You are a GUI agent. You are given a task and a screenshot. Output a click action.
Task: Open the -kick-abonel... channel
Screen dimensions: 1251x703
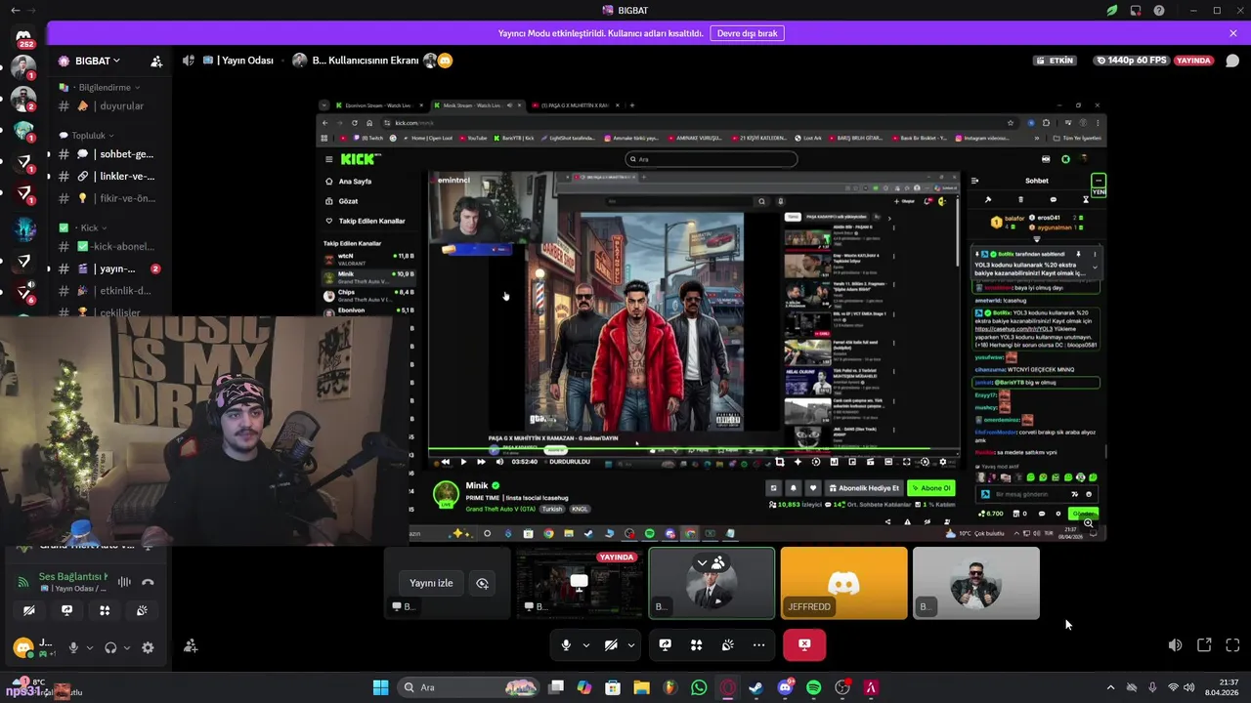tap(108, 247)
